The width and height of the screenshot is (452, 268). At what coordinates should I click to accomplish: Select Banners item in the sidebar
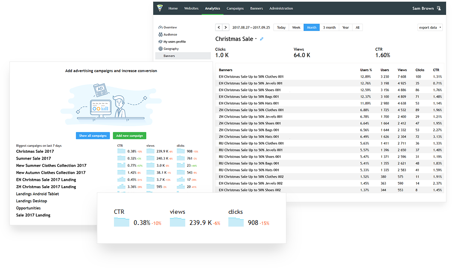[169, 56]
